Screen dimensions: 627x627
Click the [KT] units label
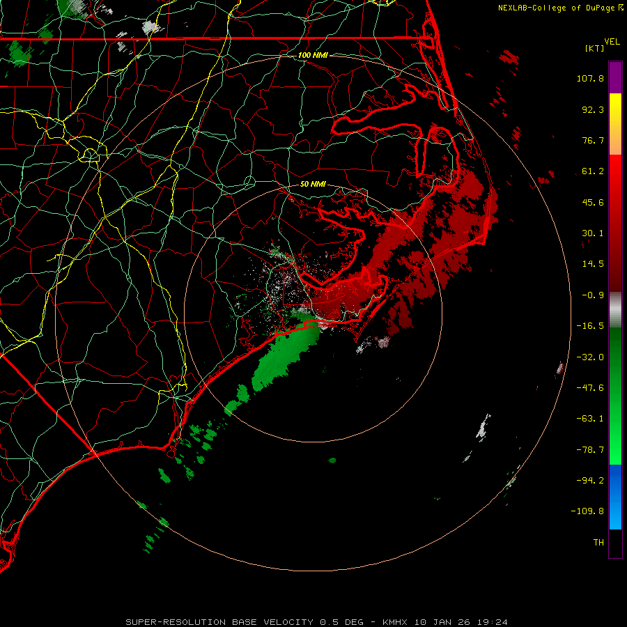point(595,48)
